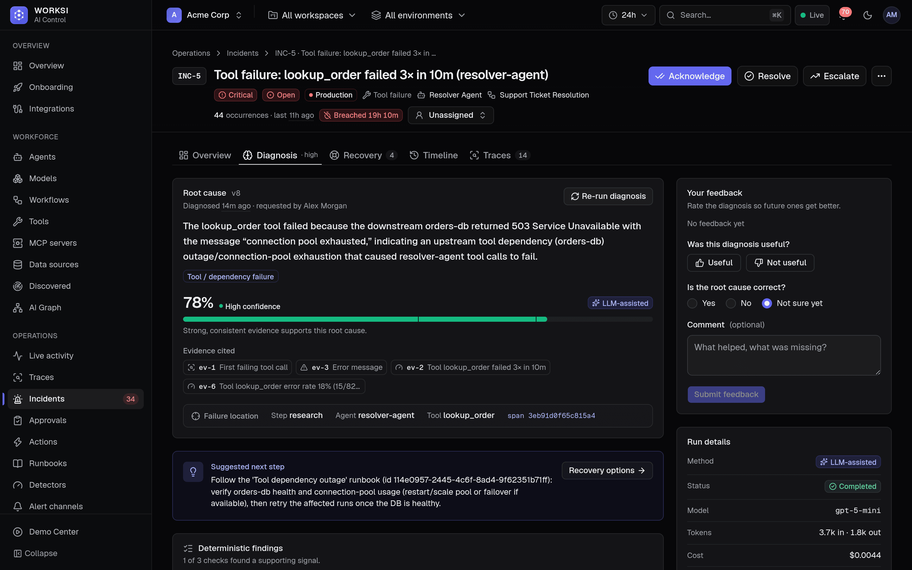Switch to the Traces tab with 14
Image resolution: width=912 pixels, height=570 pixels.
(500, 155)
